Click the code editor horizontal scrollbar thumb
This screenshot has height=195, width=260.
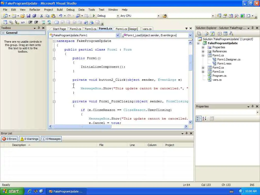point(82,126)
